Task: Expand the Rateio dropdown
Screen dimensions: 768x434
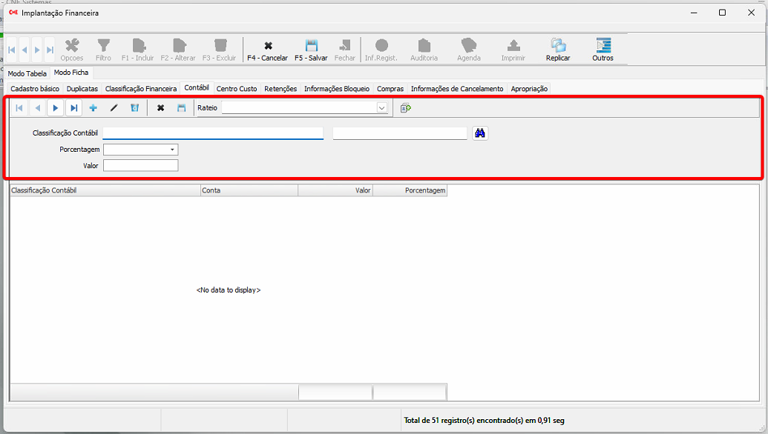Action: point(381,108)
